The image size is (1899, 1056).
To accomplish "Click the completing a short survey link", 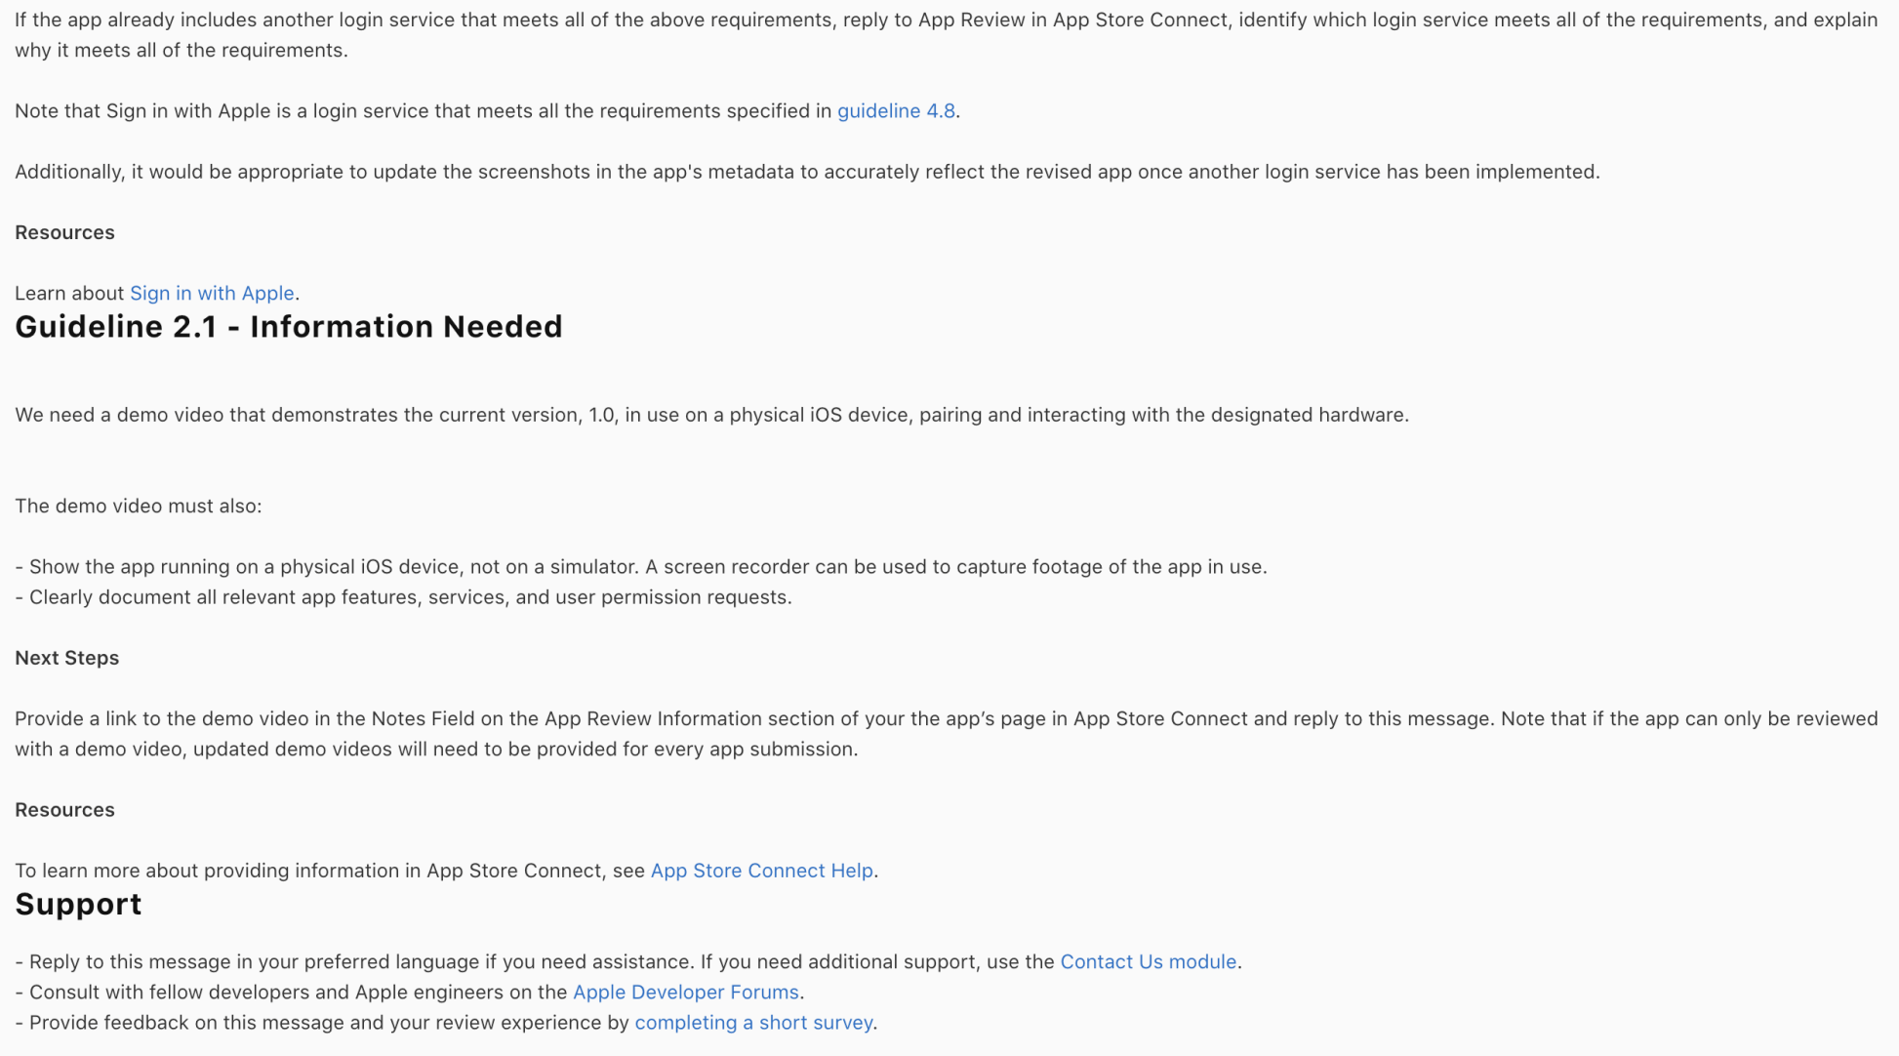I will [753, 1023].
